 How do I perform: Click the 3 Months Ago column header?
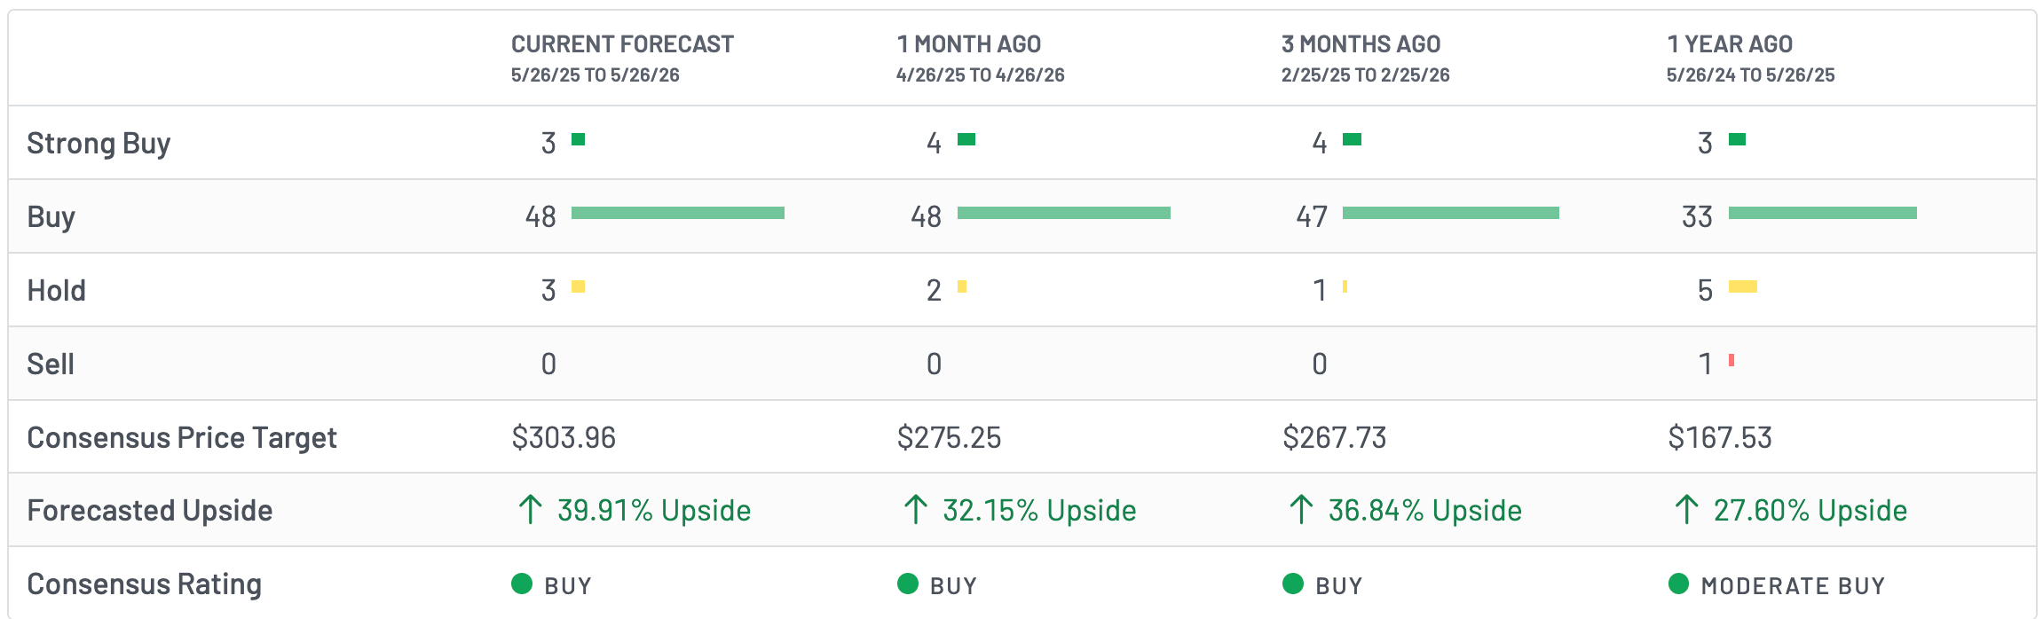click(x=1361, y=43)
